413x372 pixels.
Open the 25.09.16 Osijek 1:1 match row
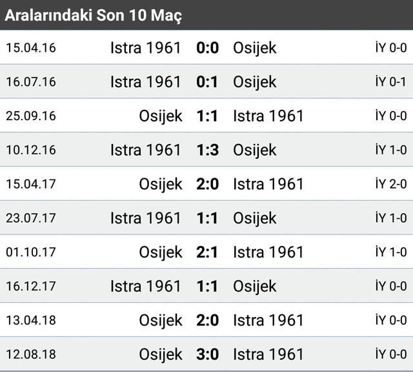206,116
